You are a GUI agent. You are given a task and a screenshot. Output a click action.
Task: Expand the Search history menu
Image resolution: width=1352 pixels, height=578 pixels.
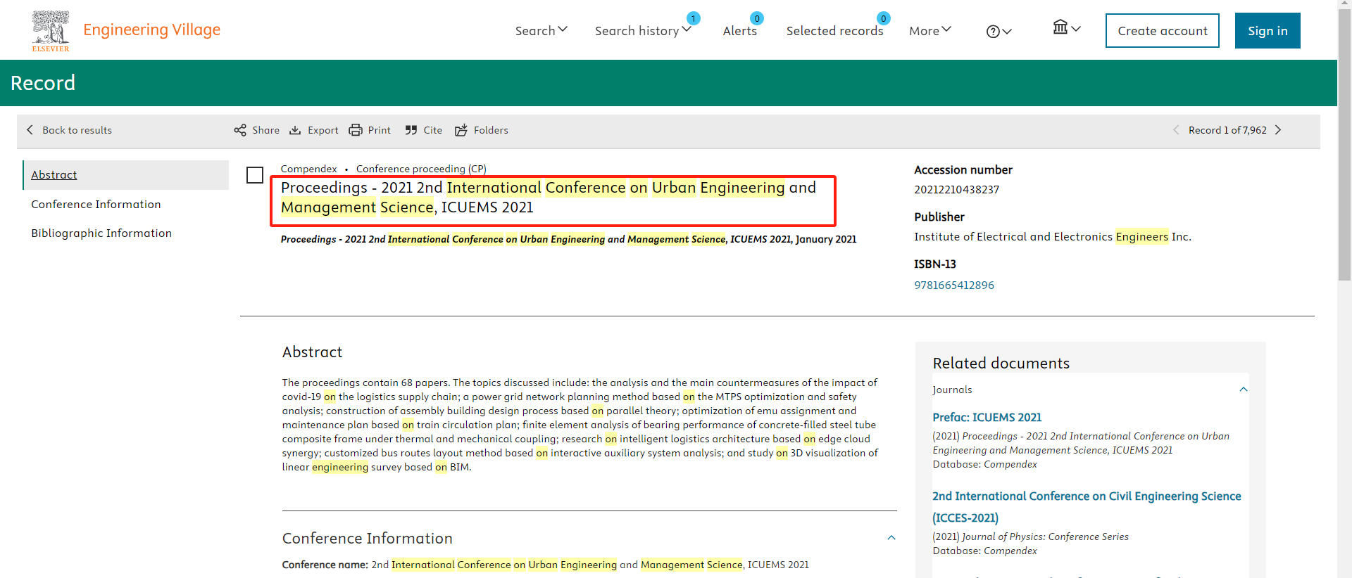(x=643, y=30)
